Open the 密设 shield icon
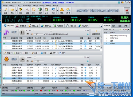 [x=21, y=11]
